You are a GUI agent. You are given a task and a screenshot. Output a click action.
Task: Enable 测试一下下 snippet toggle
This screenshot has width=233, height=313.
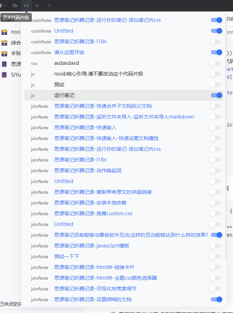[215, 256]
